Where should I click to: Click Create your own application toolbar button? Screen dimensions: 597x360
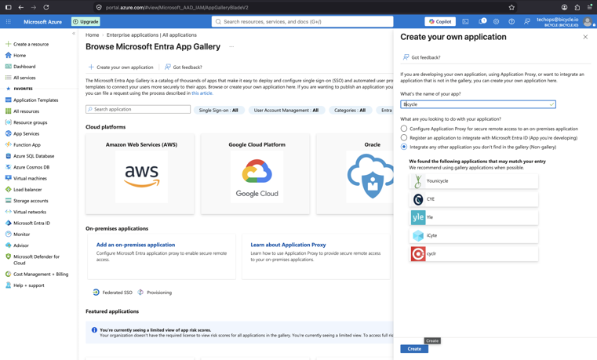pyautogui.click(x=121, y=67)
